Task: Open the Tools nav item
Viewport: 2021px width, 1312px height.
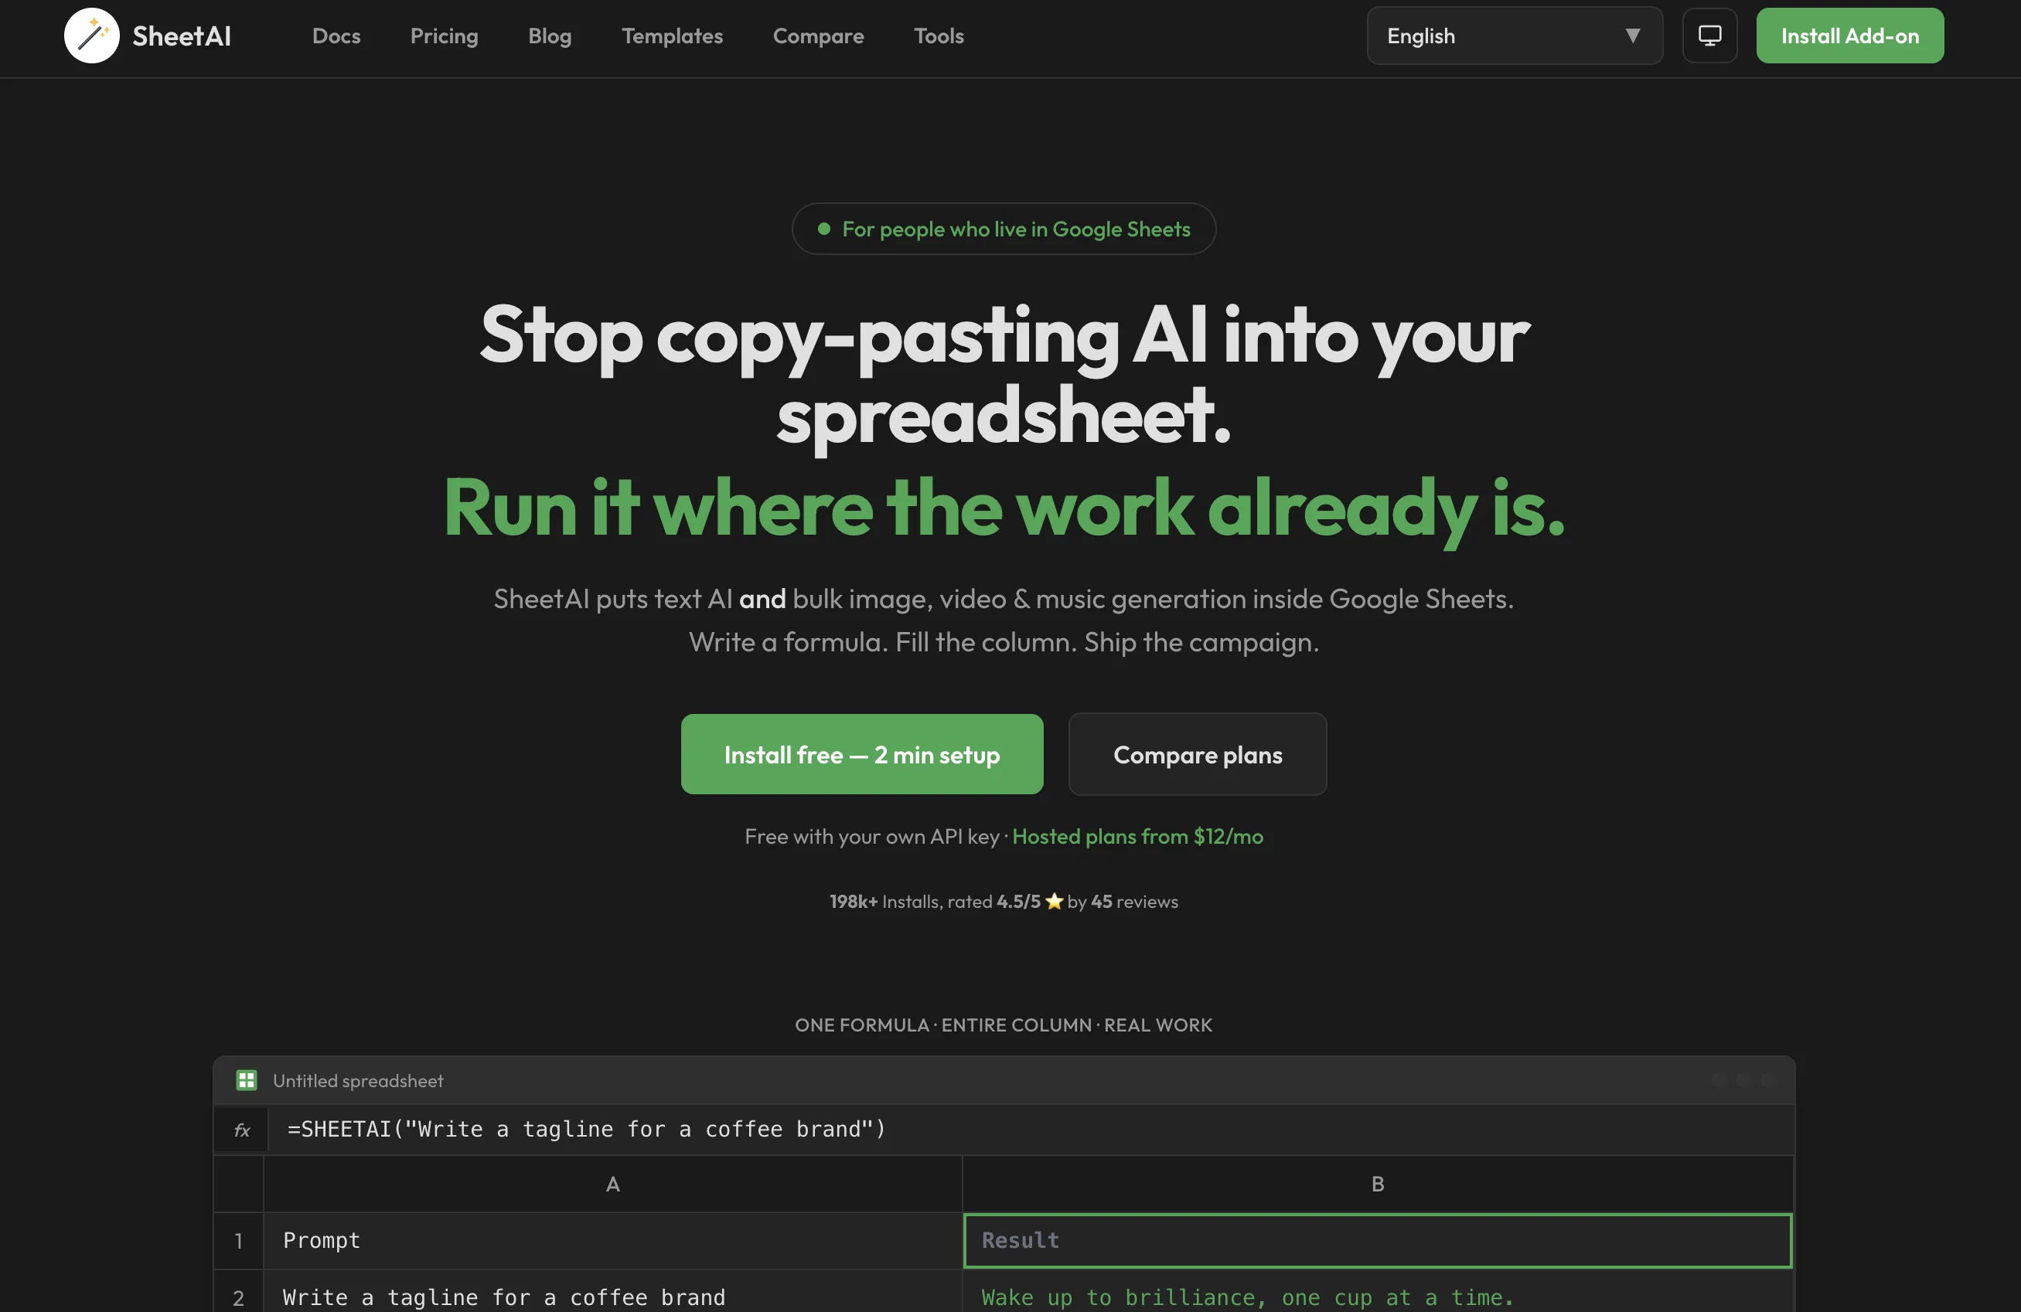Action: tap(939, 36)
